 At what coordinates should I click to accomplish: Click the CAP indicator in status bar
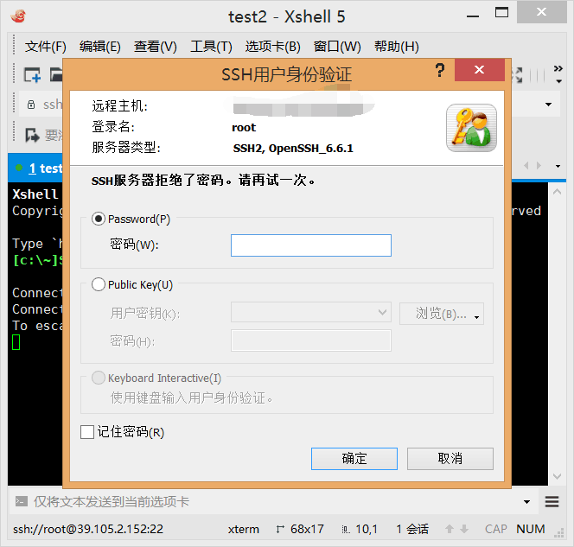point(495,529)
